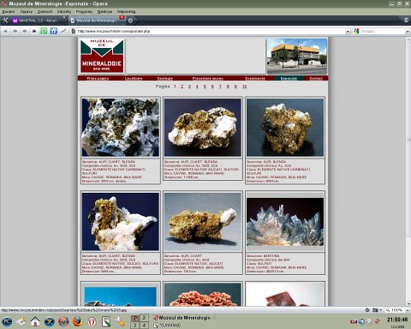Open the Úpravy menu
The width and height of the screenshot is (411, 329).
[27, 12]
